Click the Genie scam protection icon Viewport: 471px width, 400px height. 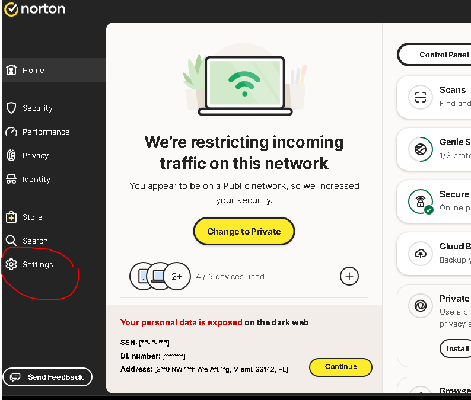(x=421, y=149)
